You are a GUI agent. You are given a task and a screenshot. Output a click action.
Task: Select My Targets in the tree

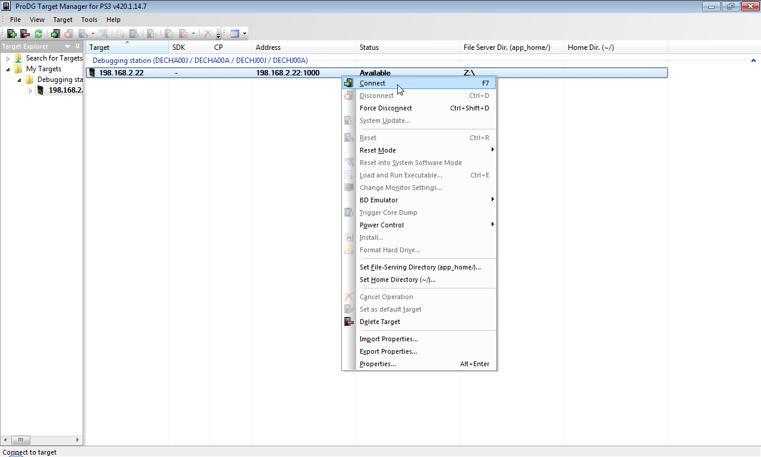pyautogui.click(x=43, y=69)
